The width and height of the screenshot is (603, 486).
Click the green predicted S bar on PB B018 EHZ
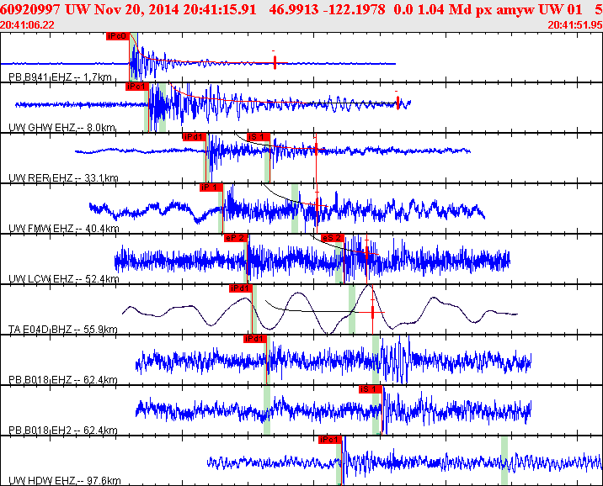tap(376, 359)
